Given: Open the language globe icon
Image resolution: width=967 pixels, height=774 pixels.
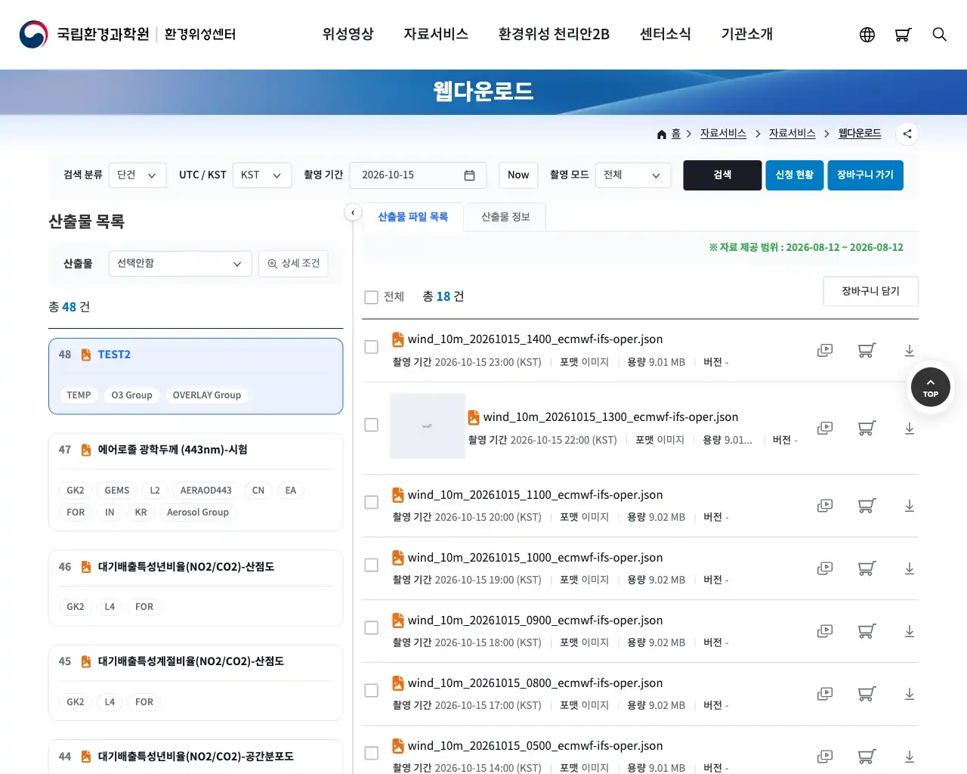Looking at the screenshot, I should click(x=867, y=35).
